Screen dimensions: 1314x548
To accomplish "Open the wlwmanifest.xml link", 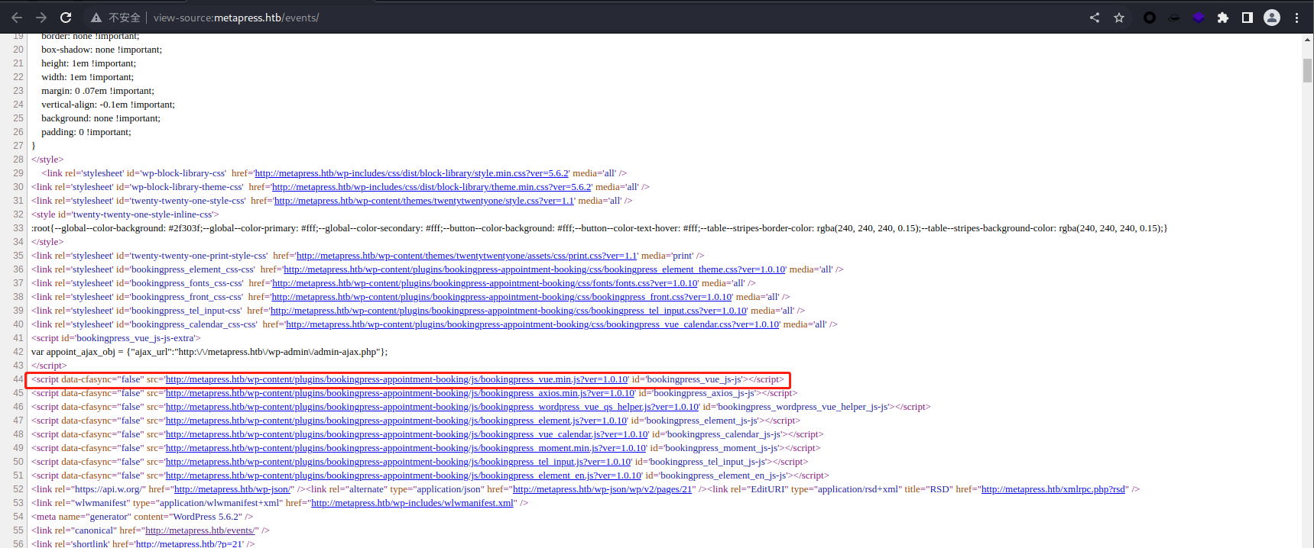I will tap(412, 503).
